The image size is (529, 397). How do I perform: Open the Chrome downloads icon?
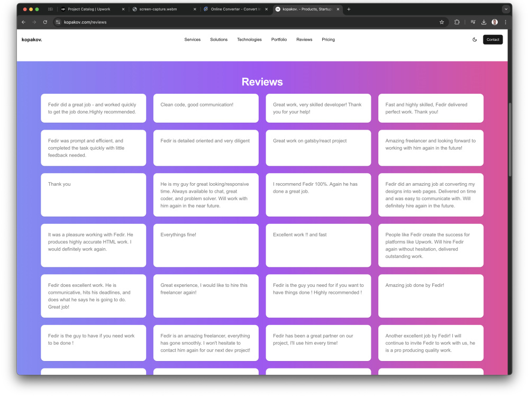tap(484, 22)
